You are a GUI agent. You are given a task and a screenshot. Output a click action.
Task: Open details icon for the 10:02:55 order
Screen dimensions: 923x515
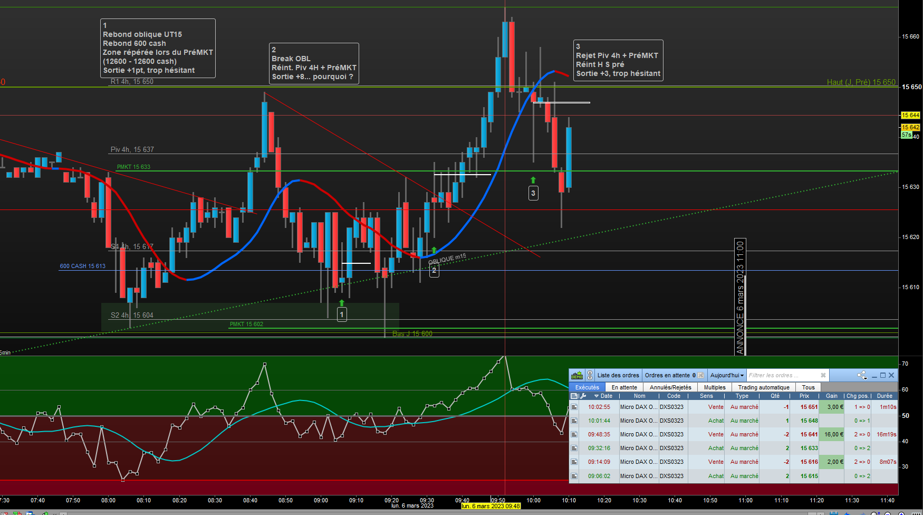[574, 407]
